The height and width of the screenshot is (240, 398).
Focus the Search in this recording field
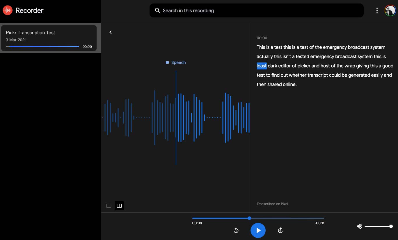(256, 11)
